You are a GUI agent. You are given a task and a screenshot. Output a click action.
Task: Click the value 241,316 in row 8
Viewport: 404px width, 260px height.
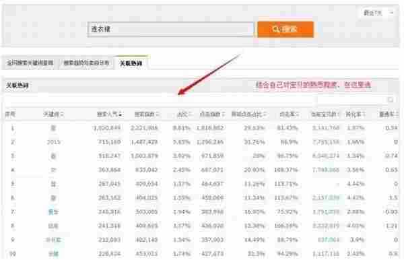pos(110,226)
